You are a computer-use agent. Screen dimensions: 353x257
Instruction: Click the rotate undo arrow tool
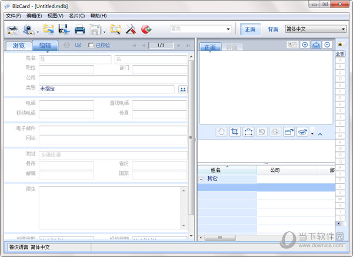tap(262, 132)
